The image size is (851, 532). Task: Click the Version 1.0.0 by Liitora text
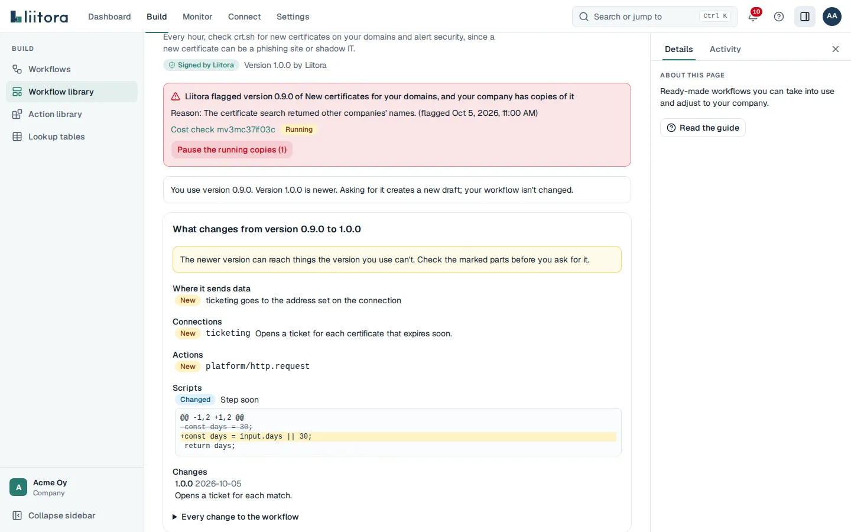point(285,65)
